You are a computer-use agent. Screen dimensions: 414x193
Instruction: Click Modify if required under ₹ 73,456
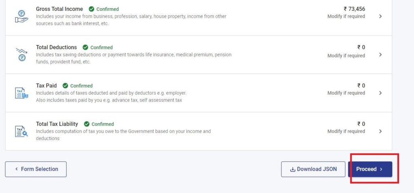pyautogui.click(x=346, y=16)
